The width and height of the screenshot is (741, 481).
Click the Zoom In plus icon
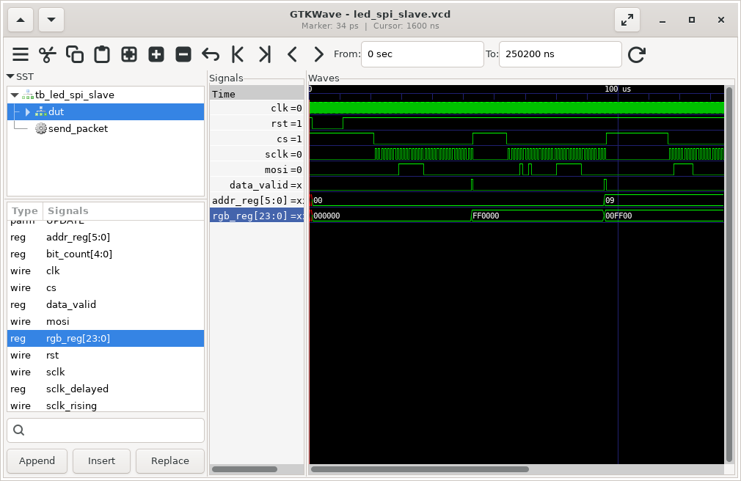point(156,54)
